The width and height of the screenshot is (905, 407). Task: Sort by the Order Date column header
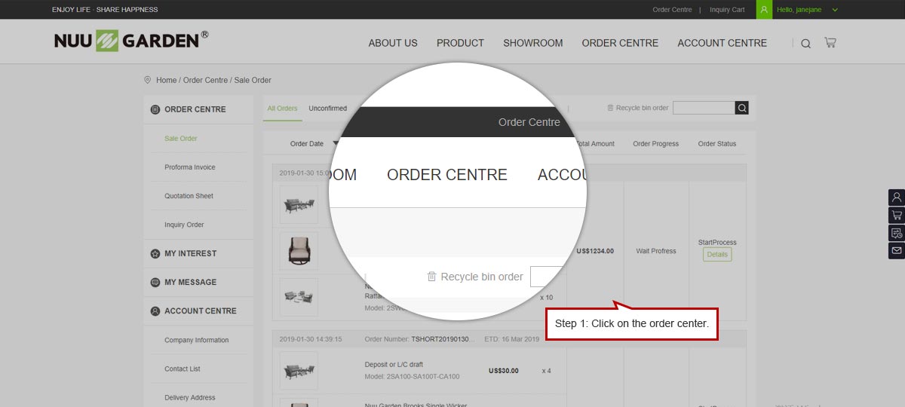307,144
